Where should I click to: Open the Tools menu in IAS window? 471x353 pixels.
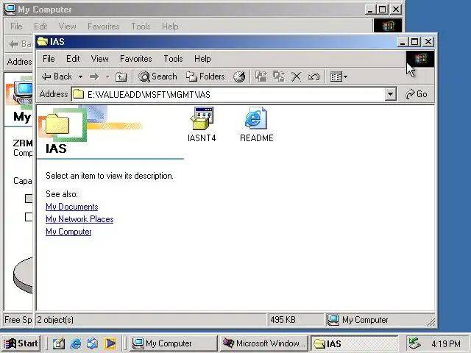pyautogui.click(x=173, y=59)
